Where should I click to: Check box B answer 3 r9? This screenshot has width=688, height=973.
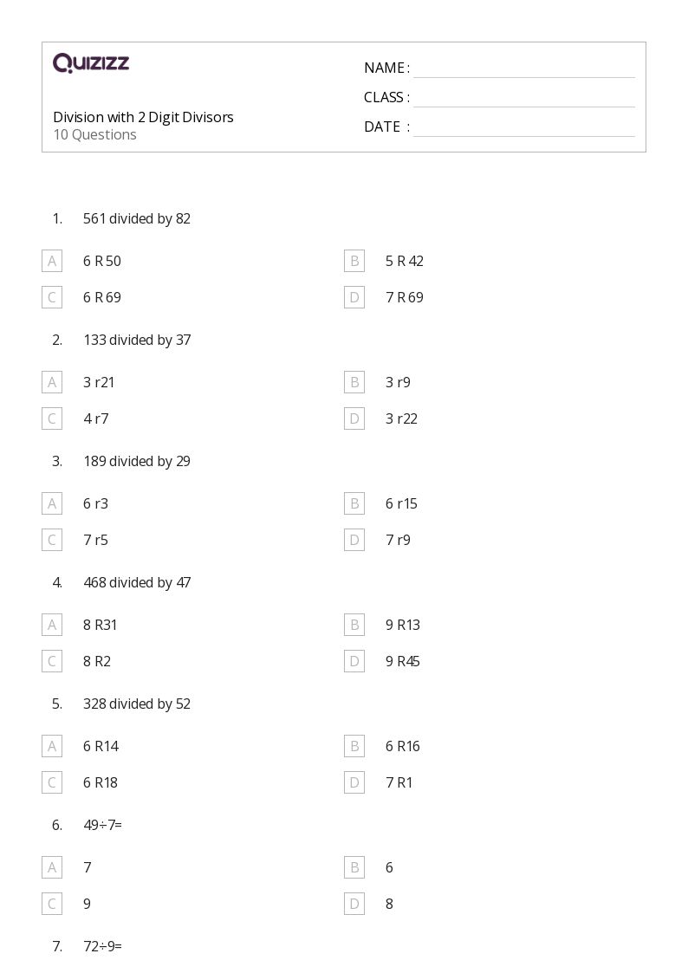pyautogui.click(x=354, y=382)
